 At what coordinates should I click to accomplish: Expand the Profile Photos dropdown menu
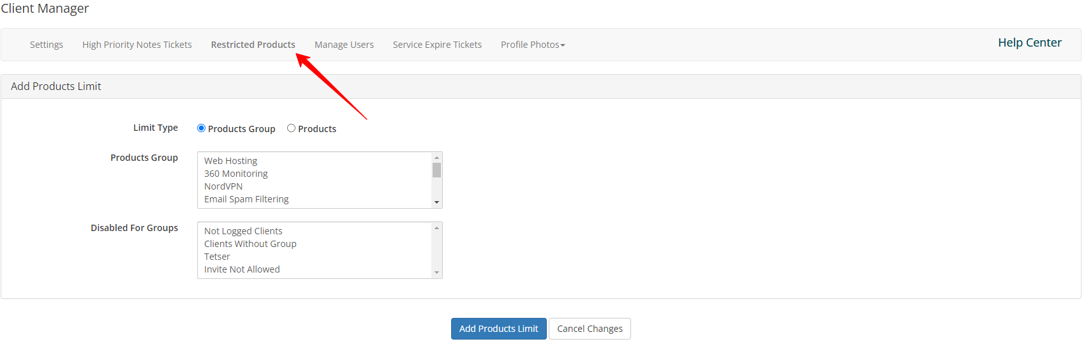pos(533,45)
